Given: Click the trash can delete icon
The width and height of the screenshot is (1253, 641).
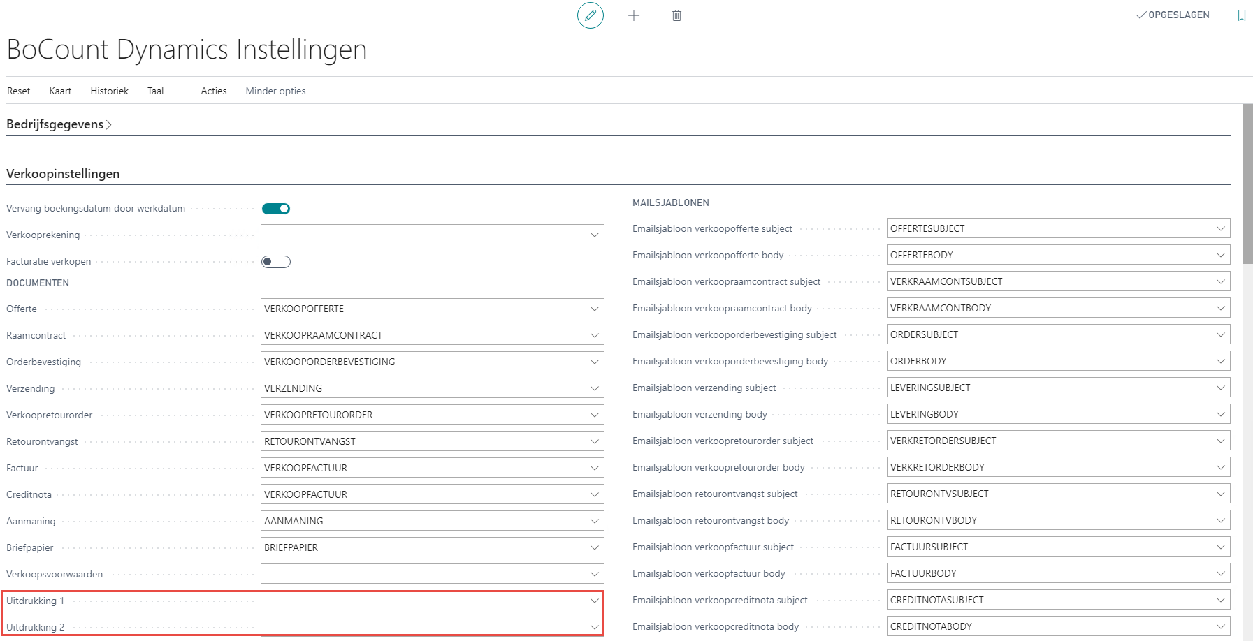Looking at the screenshot, I should coord(676,15).
